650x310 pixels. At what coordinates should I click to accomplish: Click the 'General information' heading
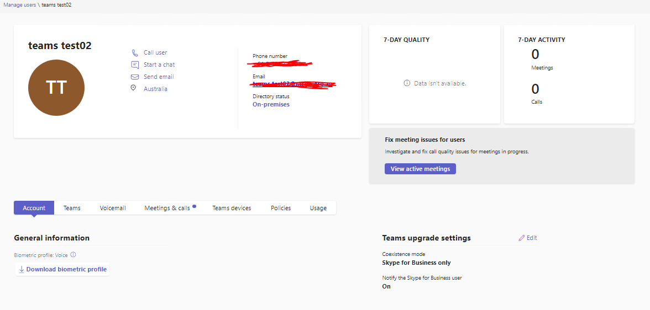(52, 238)
